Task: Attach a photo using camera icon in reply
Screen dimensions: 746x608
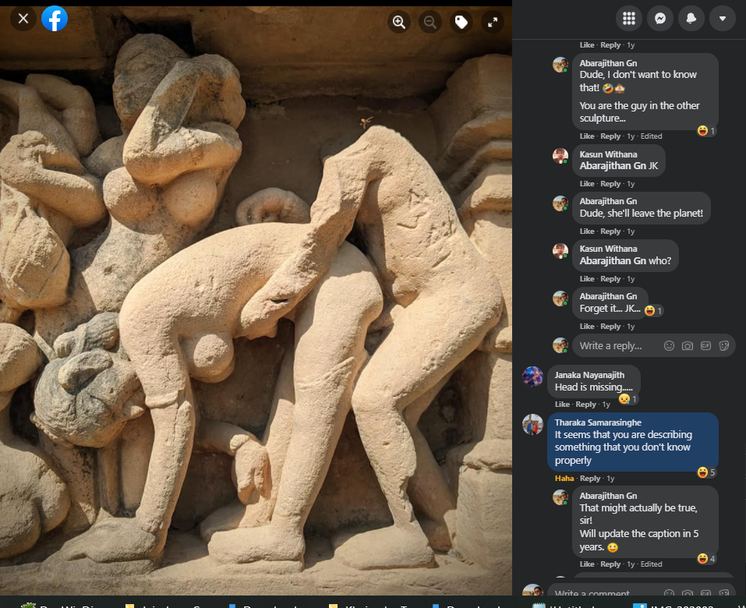Action: (x=687, y=345)
